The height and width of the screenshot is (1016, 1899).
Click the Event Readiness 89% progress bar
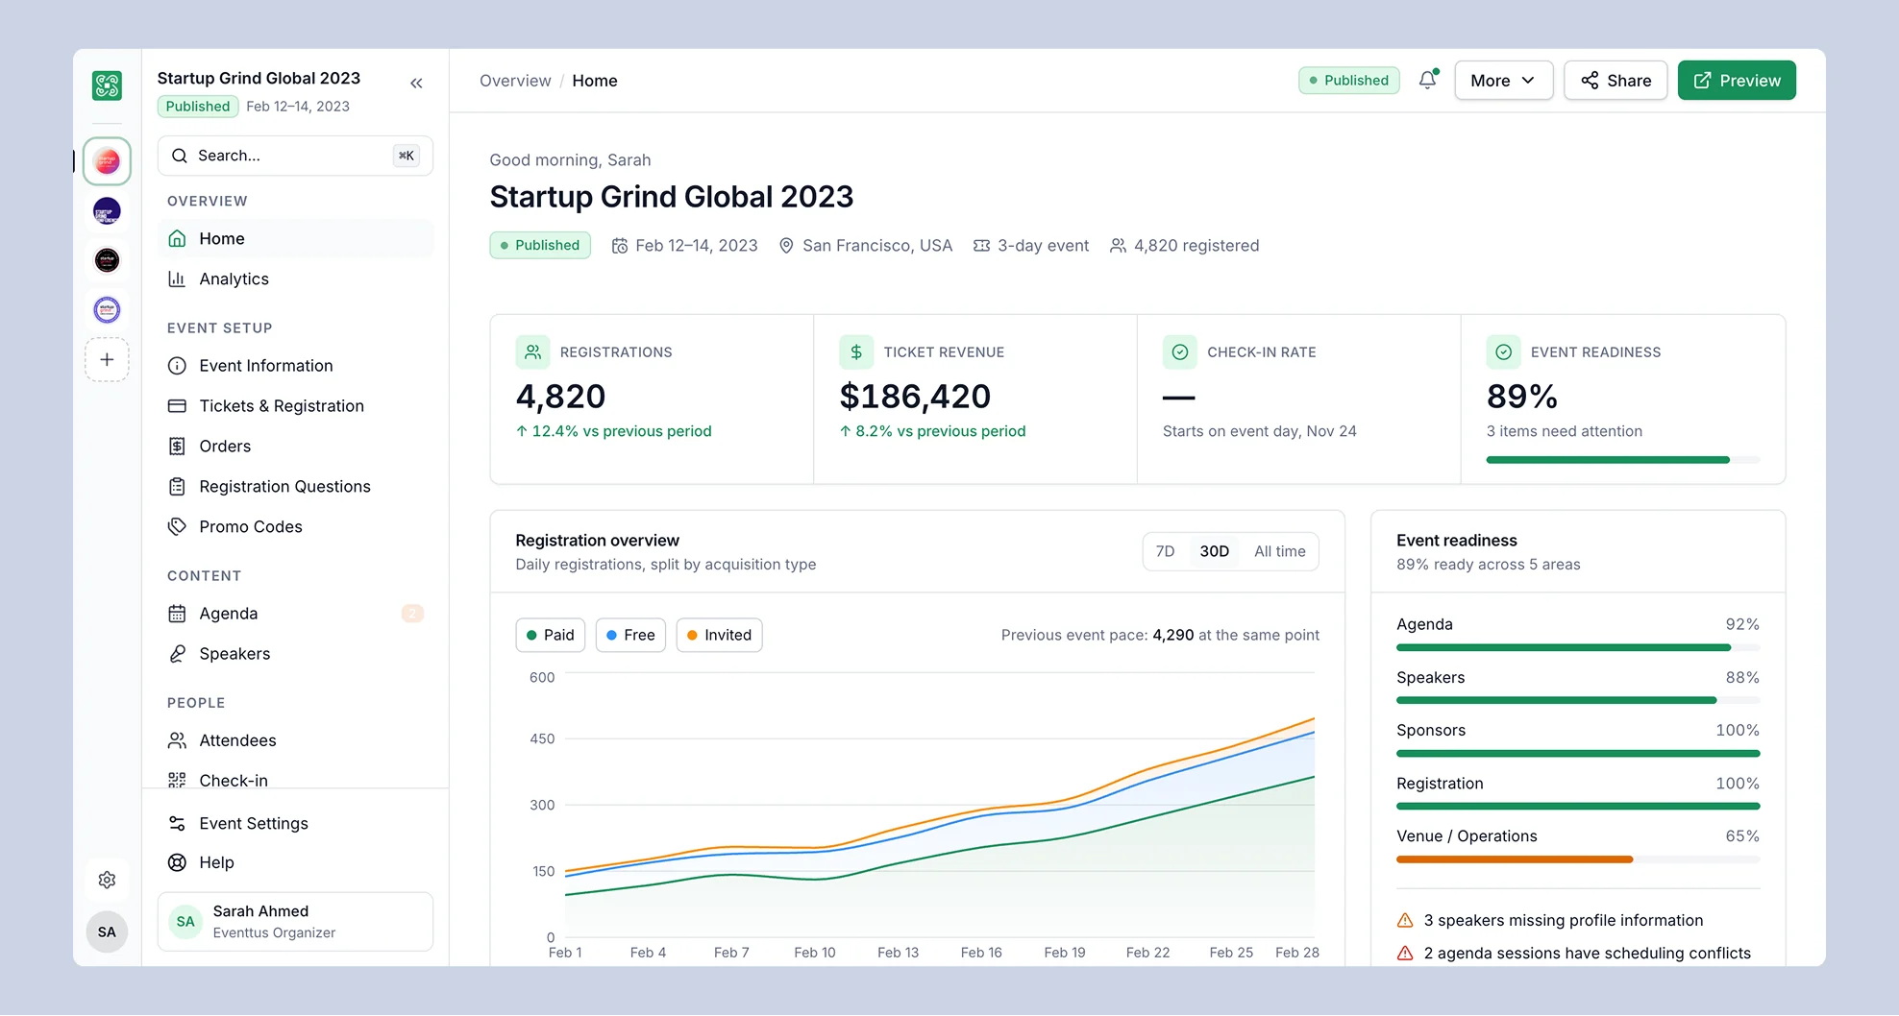coord(1623,460)
